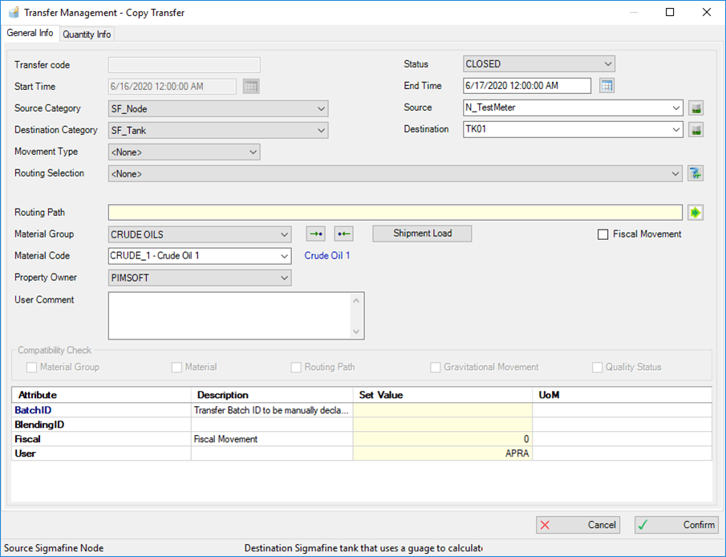Expand the Movement Type dropdown

coord(185,152)
